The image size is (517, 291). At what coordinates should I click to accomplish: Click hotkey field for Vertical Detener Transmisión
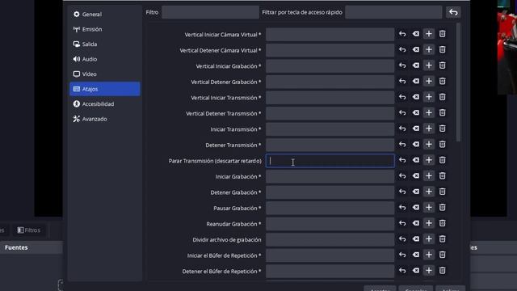pyautogui.click(x=330, y=113)
